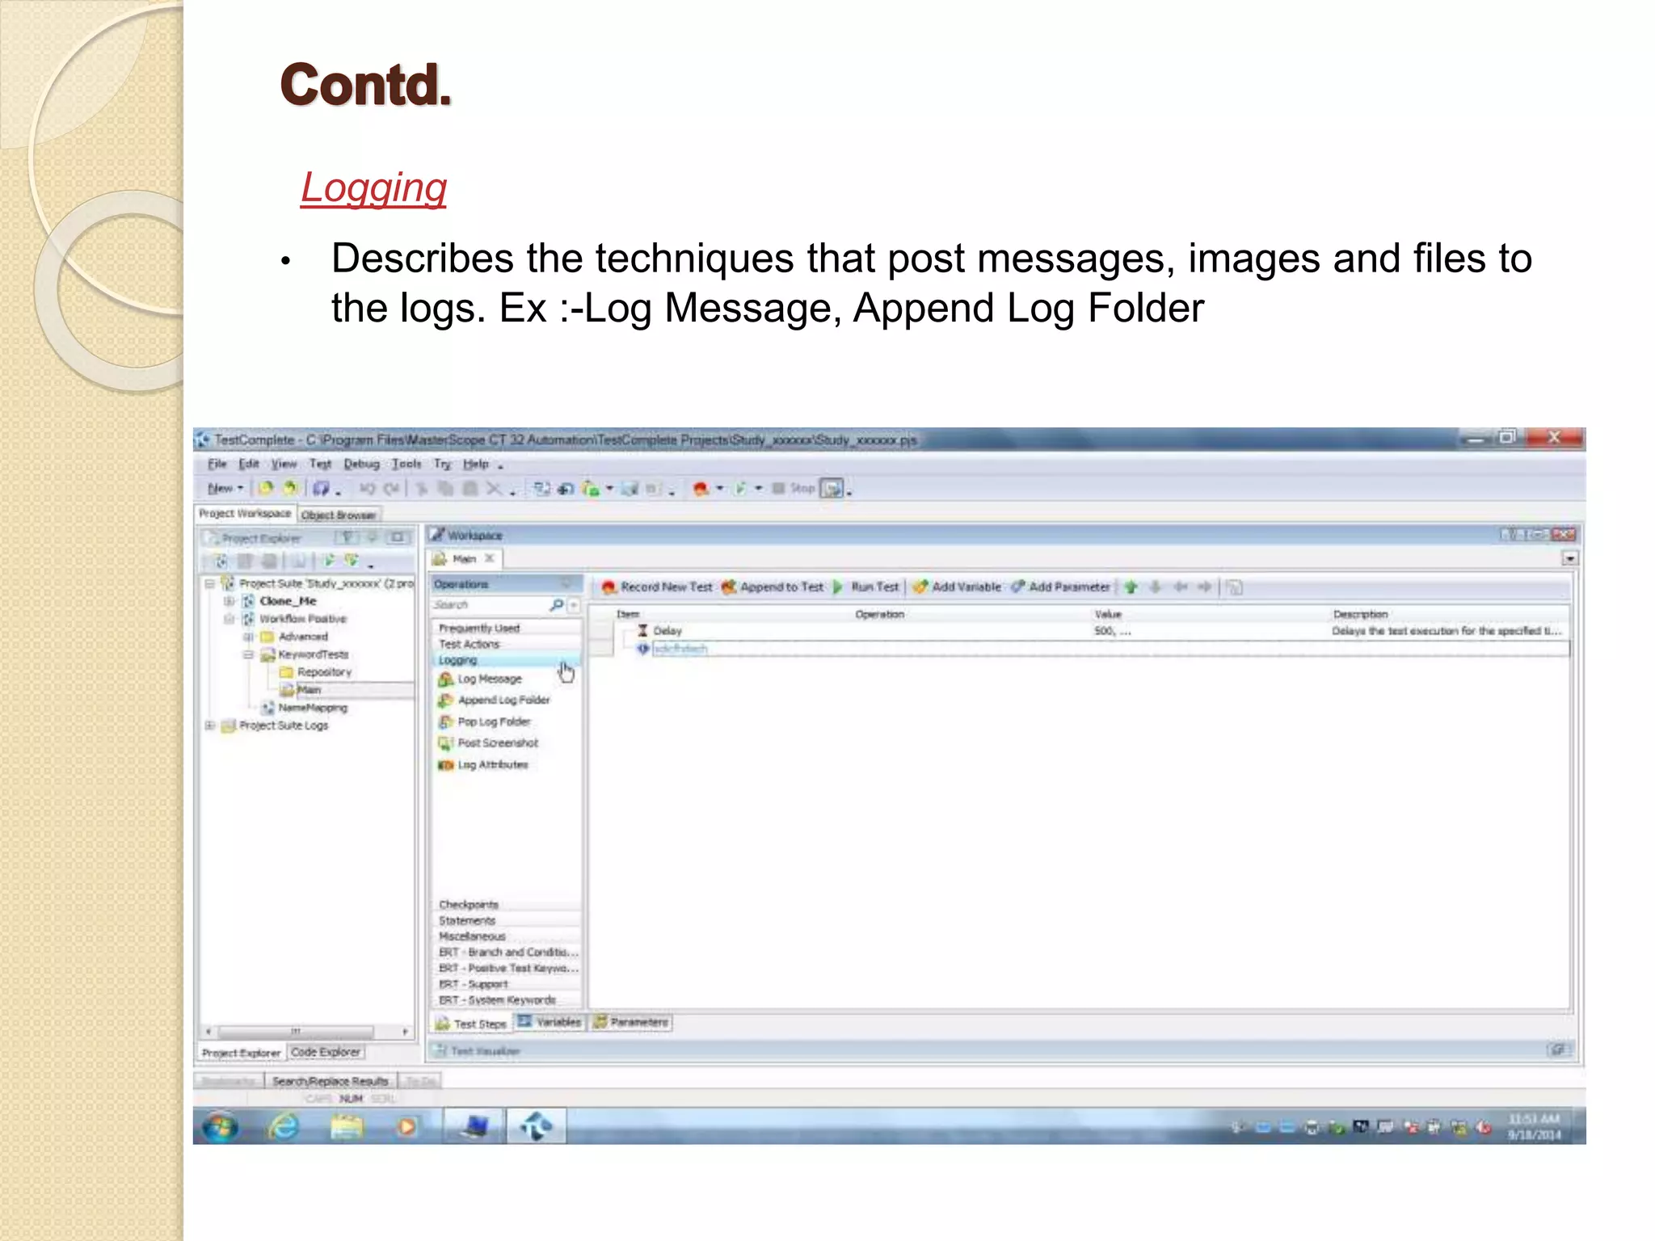Screen dimensions: 1655x1241
Task: Click the red record icon in main toolbar
Action: 701,488
